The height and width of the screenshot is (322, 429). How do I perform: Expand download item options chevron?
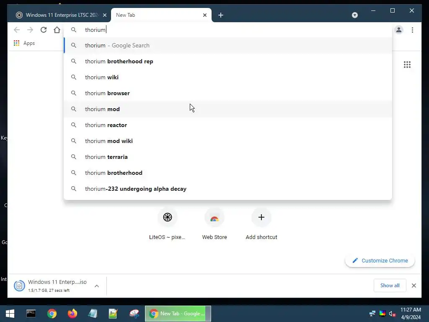tap(97, 286)
